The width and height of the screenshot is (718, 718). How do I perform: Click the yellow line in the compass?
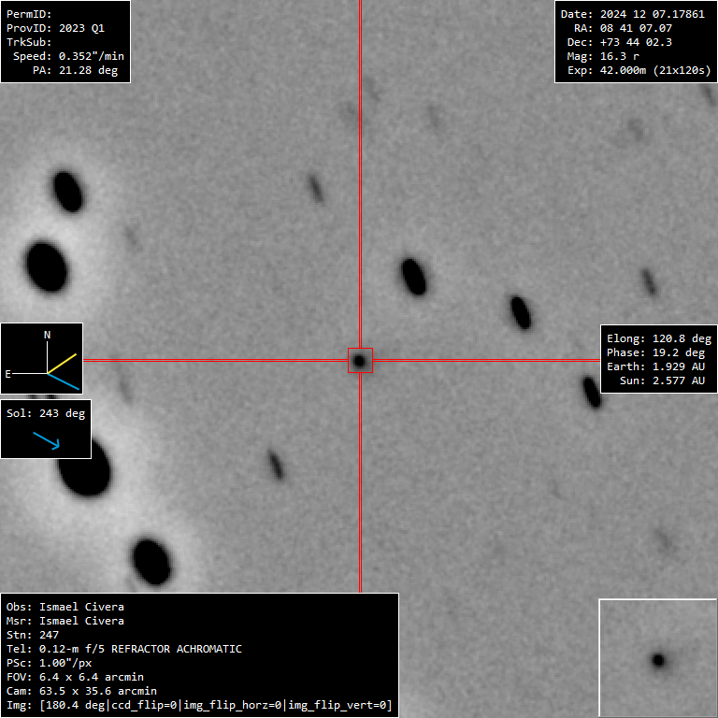tap(65, 362)
